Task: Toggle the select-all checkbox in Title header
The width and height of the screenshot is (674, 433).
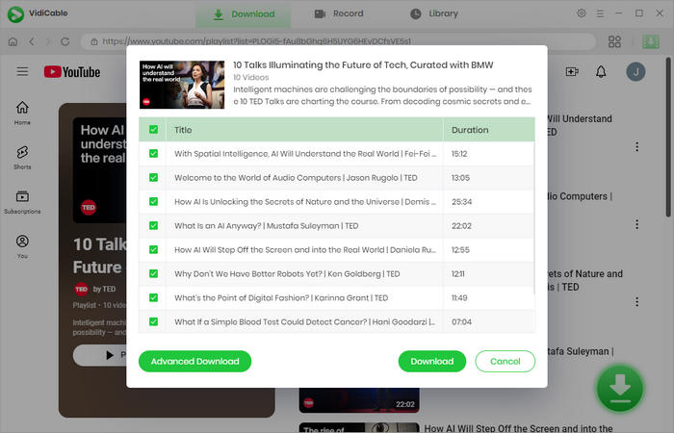Action: pos(153,129)
